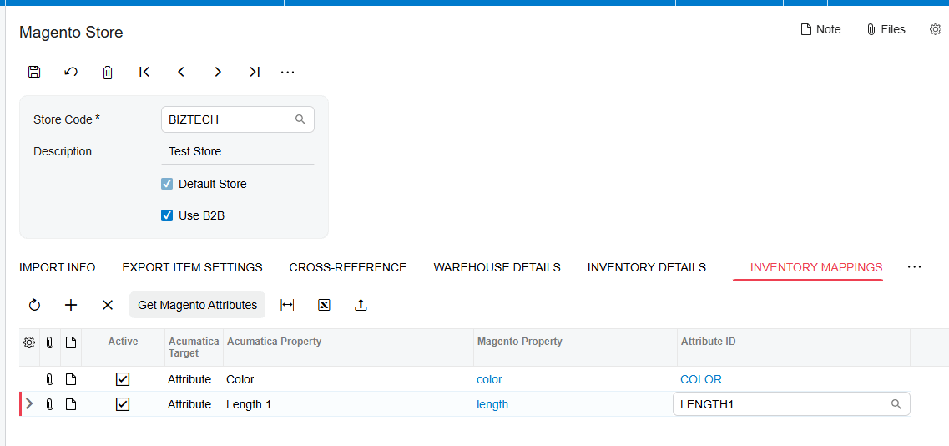949x446 pixels.
Task: Open the page settings gear at top right
Action: [x=935, y=29]
